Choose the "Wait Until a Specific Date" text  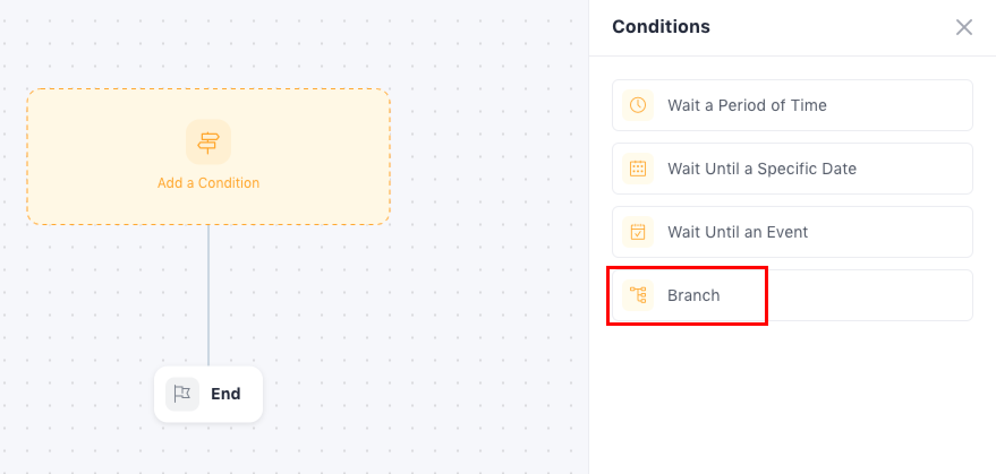tap(761, 169)
